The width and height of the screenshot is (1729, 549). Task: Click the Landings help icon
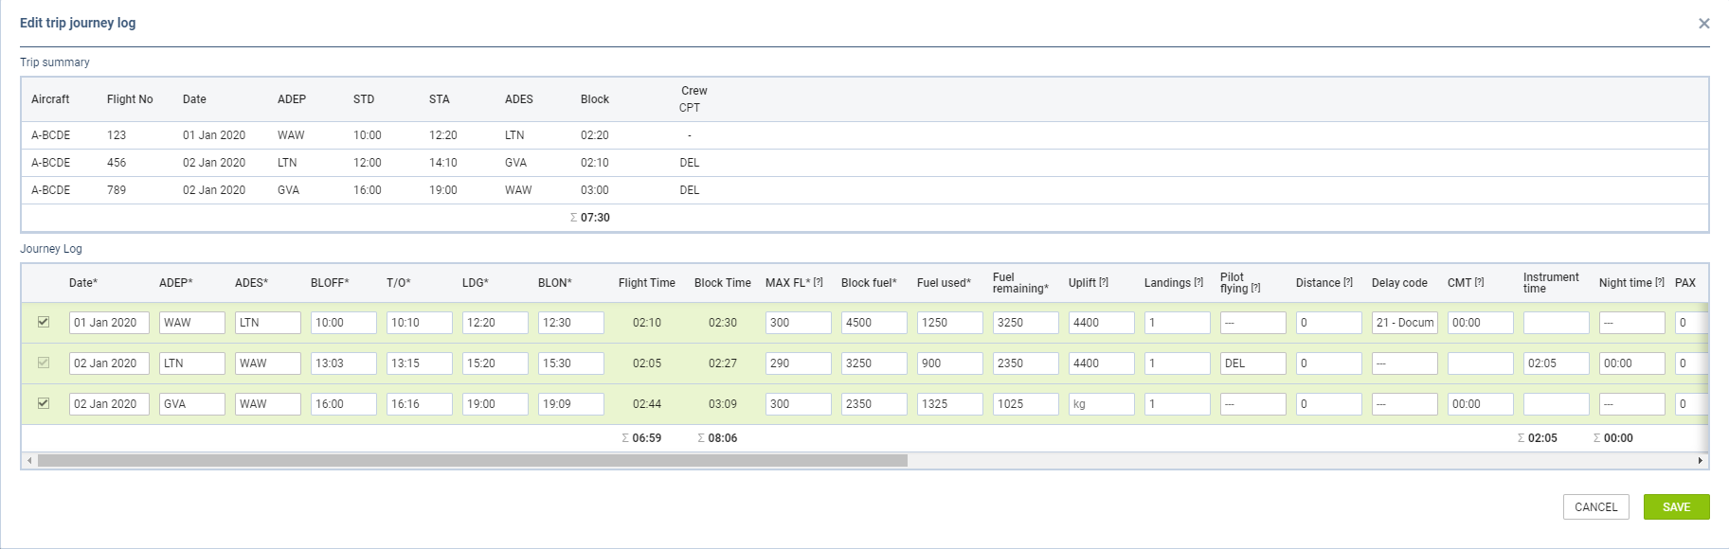pos(1198,282)
